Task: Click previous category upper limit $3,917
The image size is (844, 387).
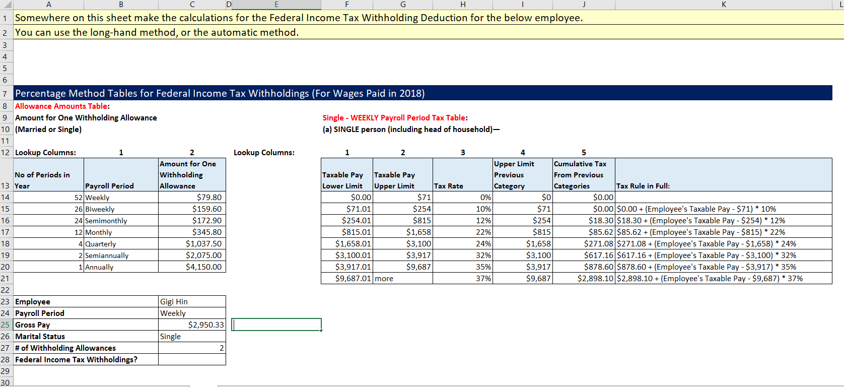Action: [523, 267]
